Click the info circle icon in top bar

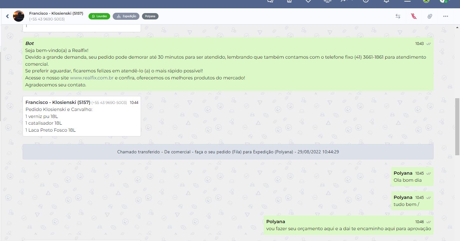(x=366, y=1)
